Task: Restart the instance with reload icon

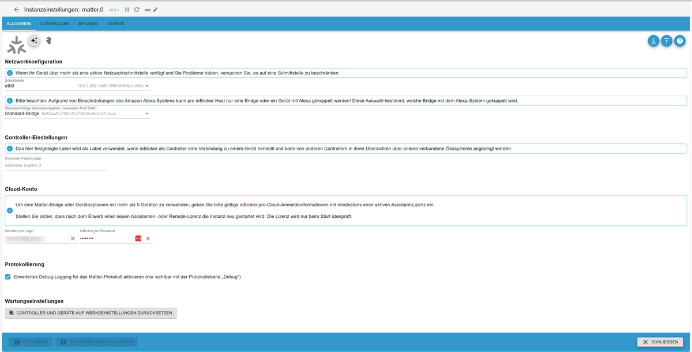Action: pos(137,10)
